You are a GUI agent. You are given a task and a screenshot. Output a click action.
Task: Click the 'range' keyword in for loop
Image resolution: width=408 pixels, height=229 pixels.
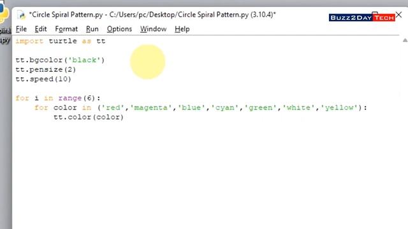pyautogui.click(x=69, y=98)
